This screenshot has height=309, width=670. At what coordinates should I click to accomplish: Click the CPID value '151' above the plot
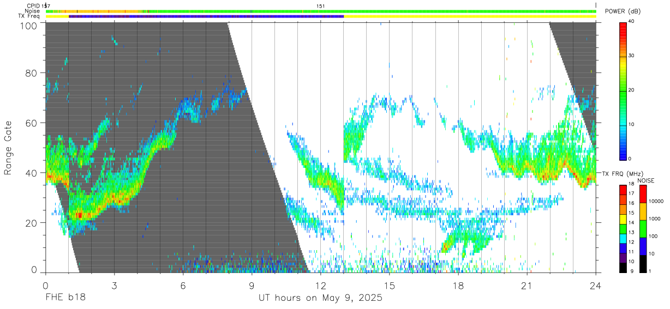(x=321, y=6)
